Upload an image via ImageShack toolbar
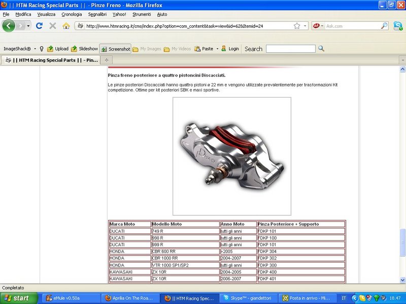 [58, 49]
